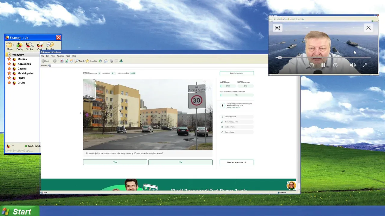Rewind video 5 seconds
This screenshot has height=216, width=385.
312,65
